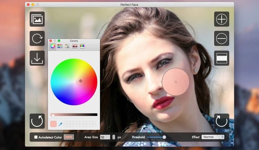Click the bottom-right clockwise rotate icon
Image resolution: width=259 pixels, height=150 pixels.
[x=222, y=121]
